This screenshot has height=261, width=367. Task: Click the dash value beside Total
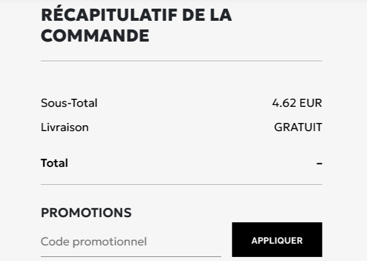point(319,163)
